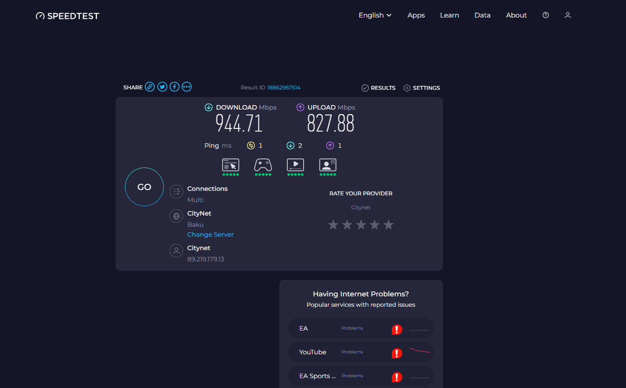The width and height of the screenshot is (626, 388).
Task: Click the EA Sports problem alert icon
Action: pyautogui.click(x=397, y=377)
